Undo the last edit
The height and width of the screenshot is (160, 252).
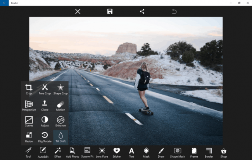[x=174, y=11]
